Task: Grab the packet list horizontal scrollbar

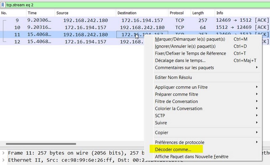Action: click(x=41, y=144)
